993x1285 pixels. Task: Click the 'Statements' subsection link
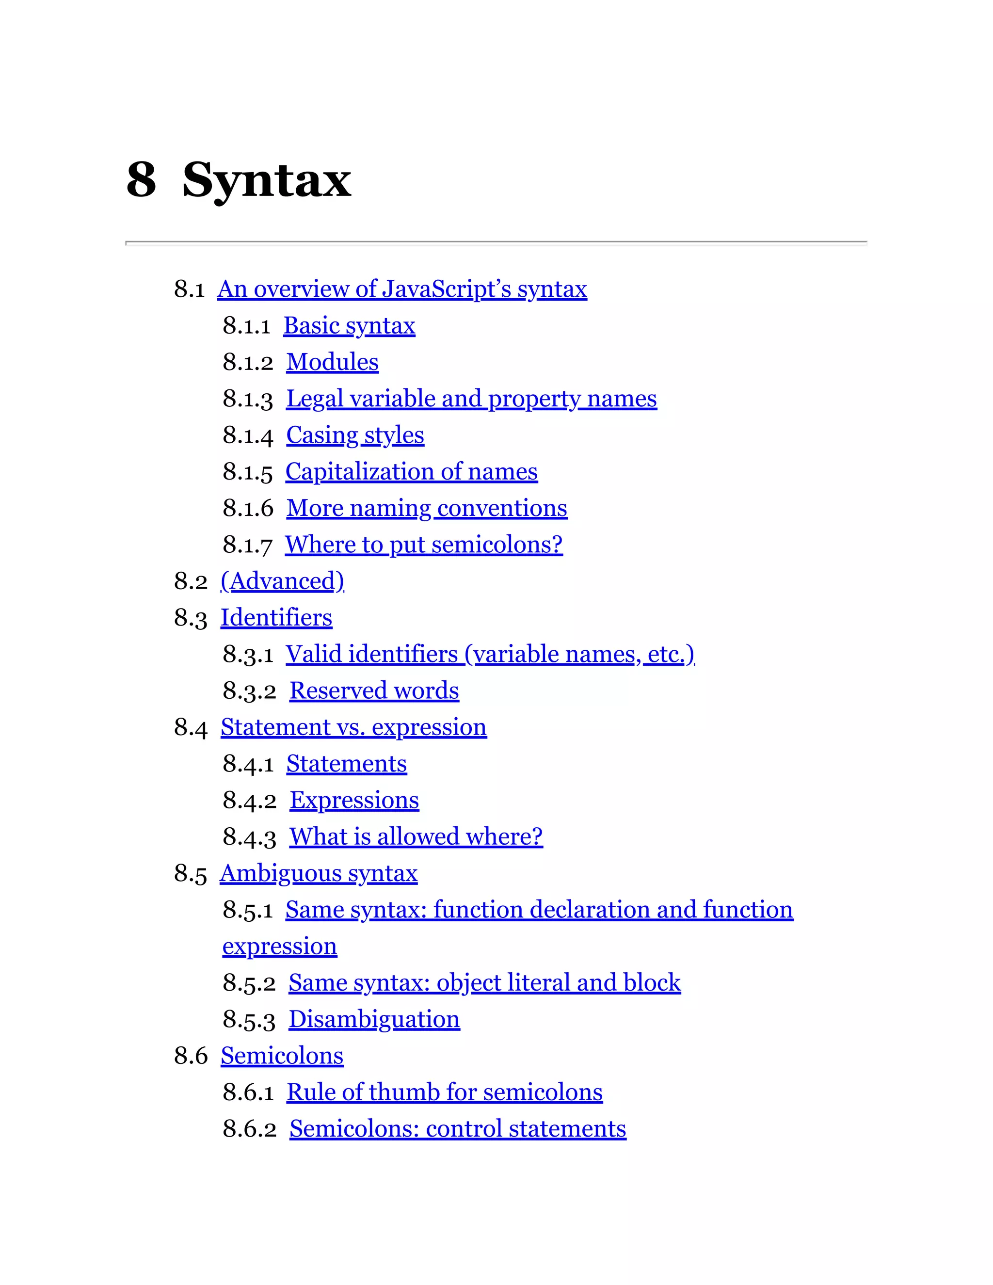(347, 763)
